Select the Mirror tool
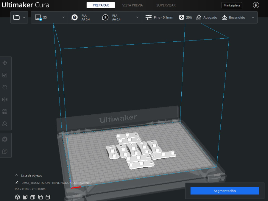The height and width of the screenshot is (201, 268). (x=5, y=99)
